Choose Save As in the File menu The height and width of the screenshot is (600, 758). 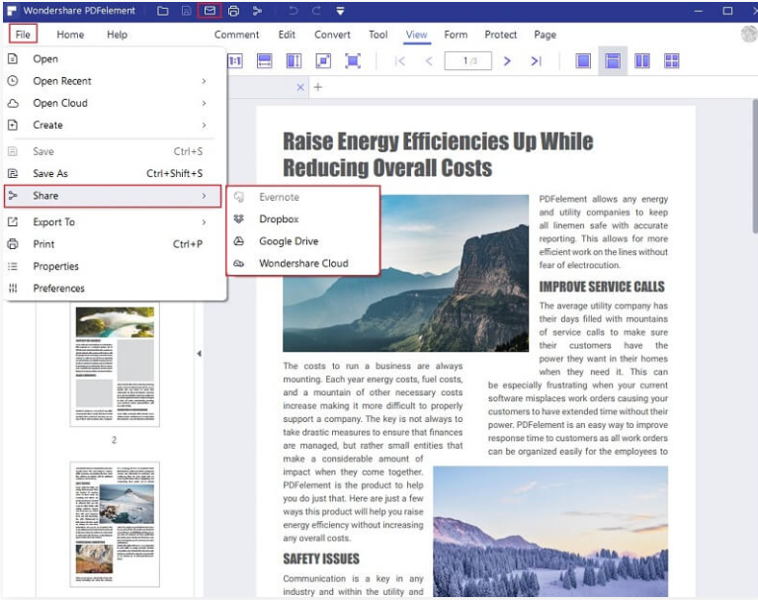[114, 174]
